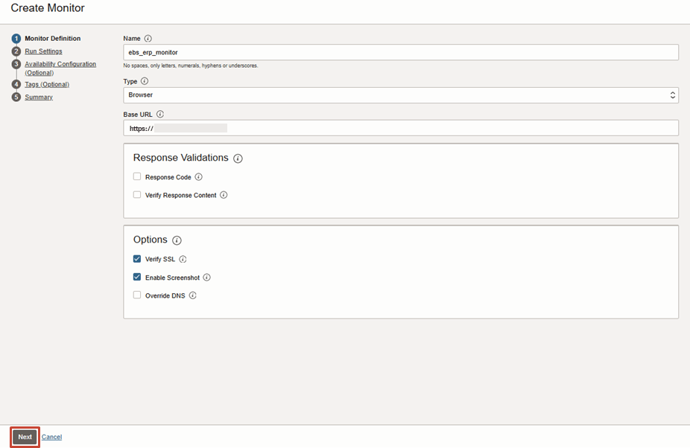Image resolution: width=690 pixels, height=448 pixels.
Task: Show help for Verify Response Content
Action: coord(224,195)
